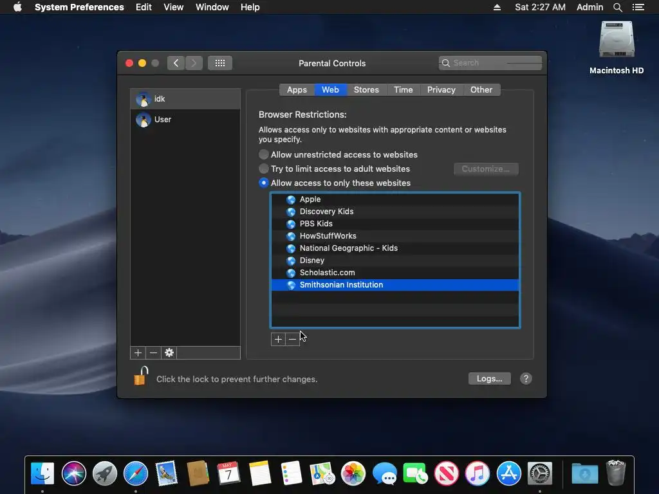Open Maps in the Dock
This screenshot has width=659, height=494.
[x=322, y=473]
